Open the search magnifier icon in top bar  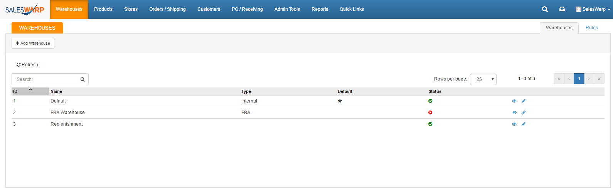pyautogui.click(x=545, y=9)
